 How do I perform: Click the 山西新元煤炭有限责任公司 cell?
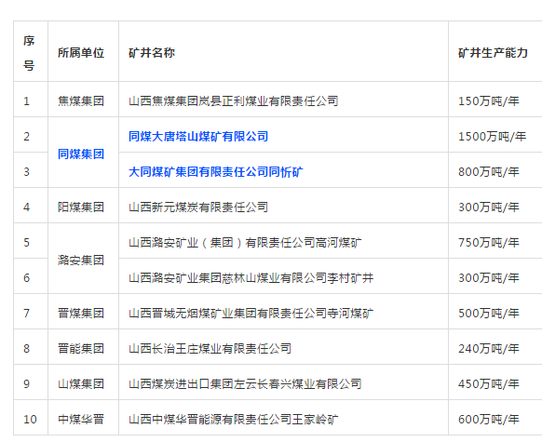pos(283,206)
